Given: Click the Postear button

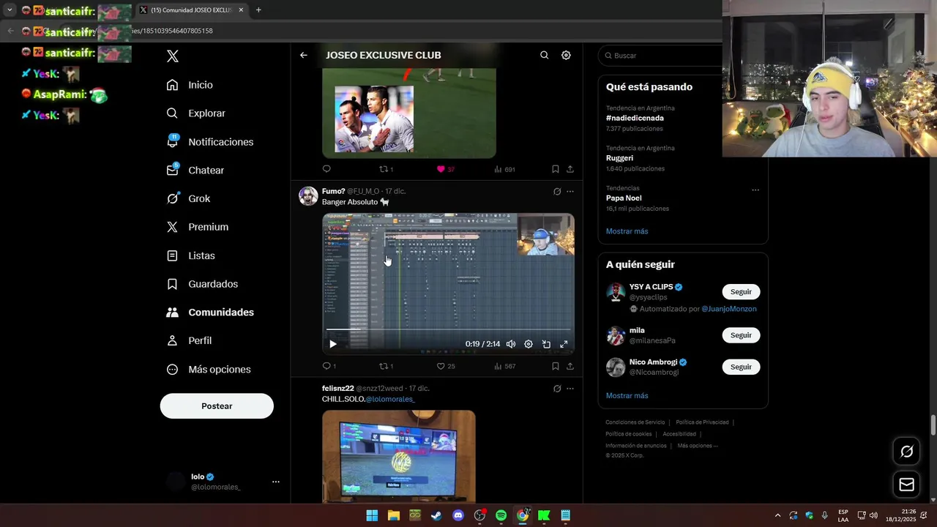Looking at the screenshot, I should pos(217,406).
